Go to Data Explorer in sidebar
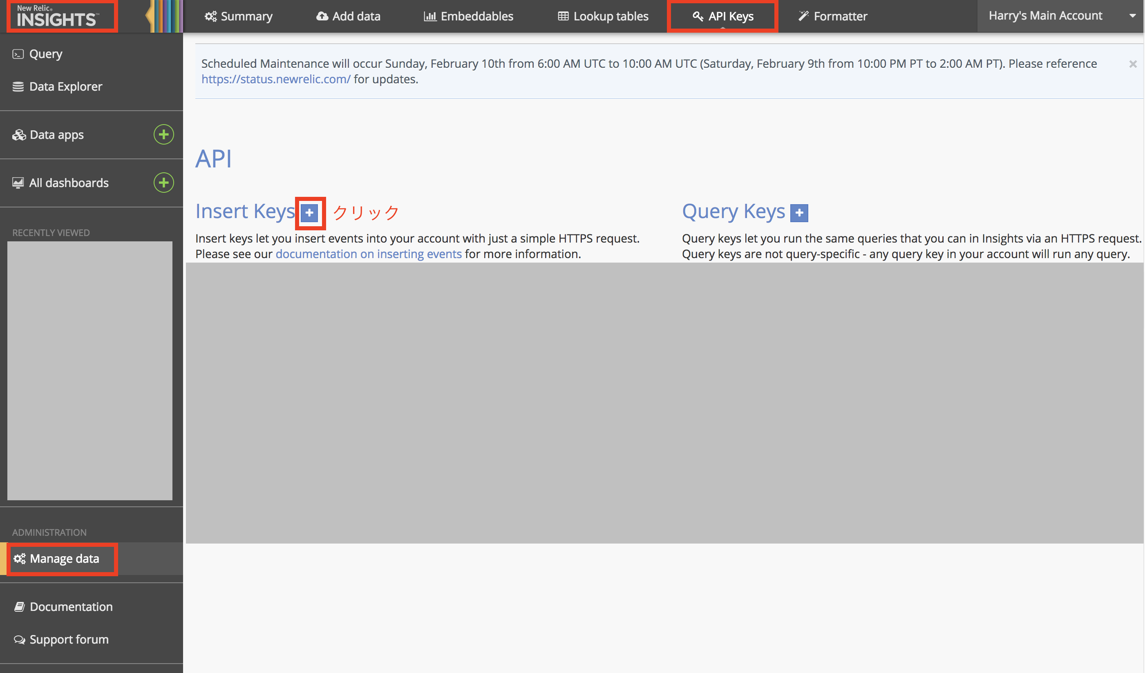Screen dimensions: 1145x673 65,86
